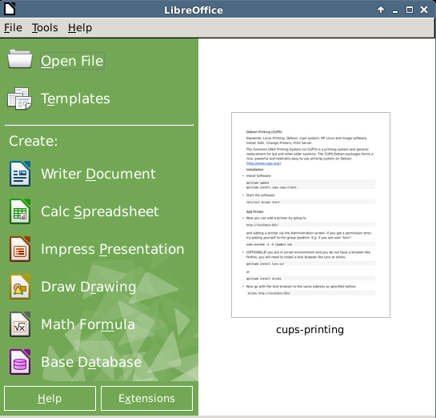Create a Math Formula via its label

click(88, 324)
